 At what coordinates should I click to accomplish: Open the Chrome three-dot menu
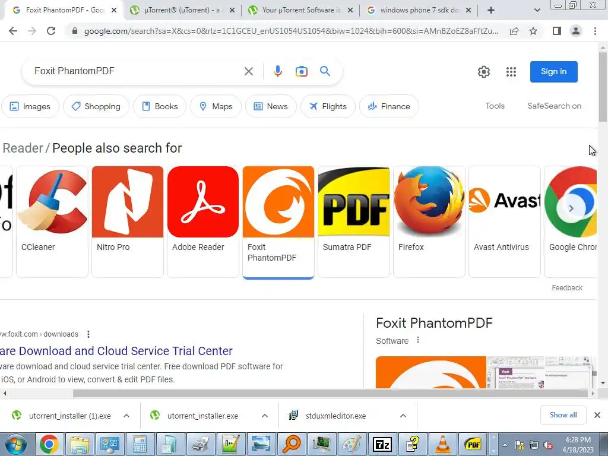(x=595, y=31)
